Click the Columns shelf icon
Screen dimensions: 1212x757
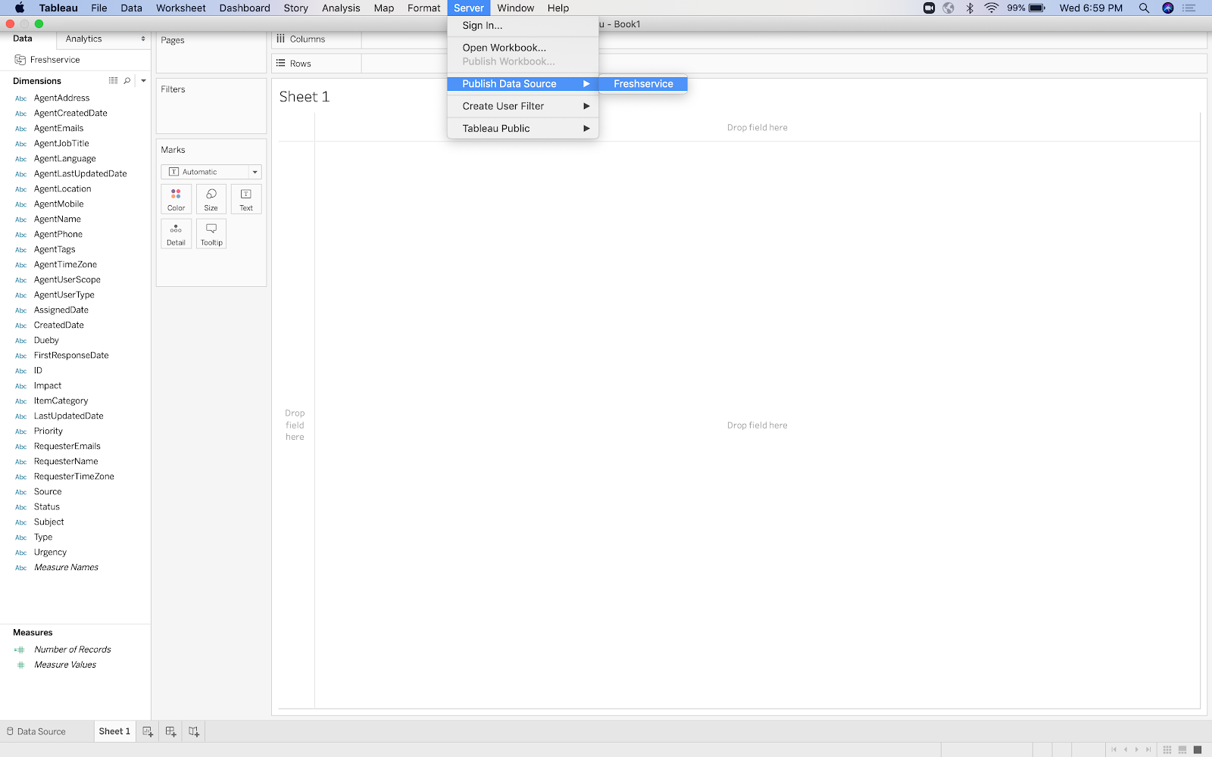281,39
